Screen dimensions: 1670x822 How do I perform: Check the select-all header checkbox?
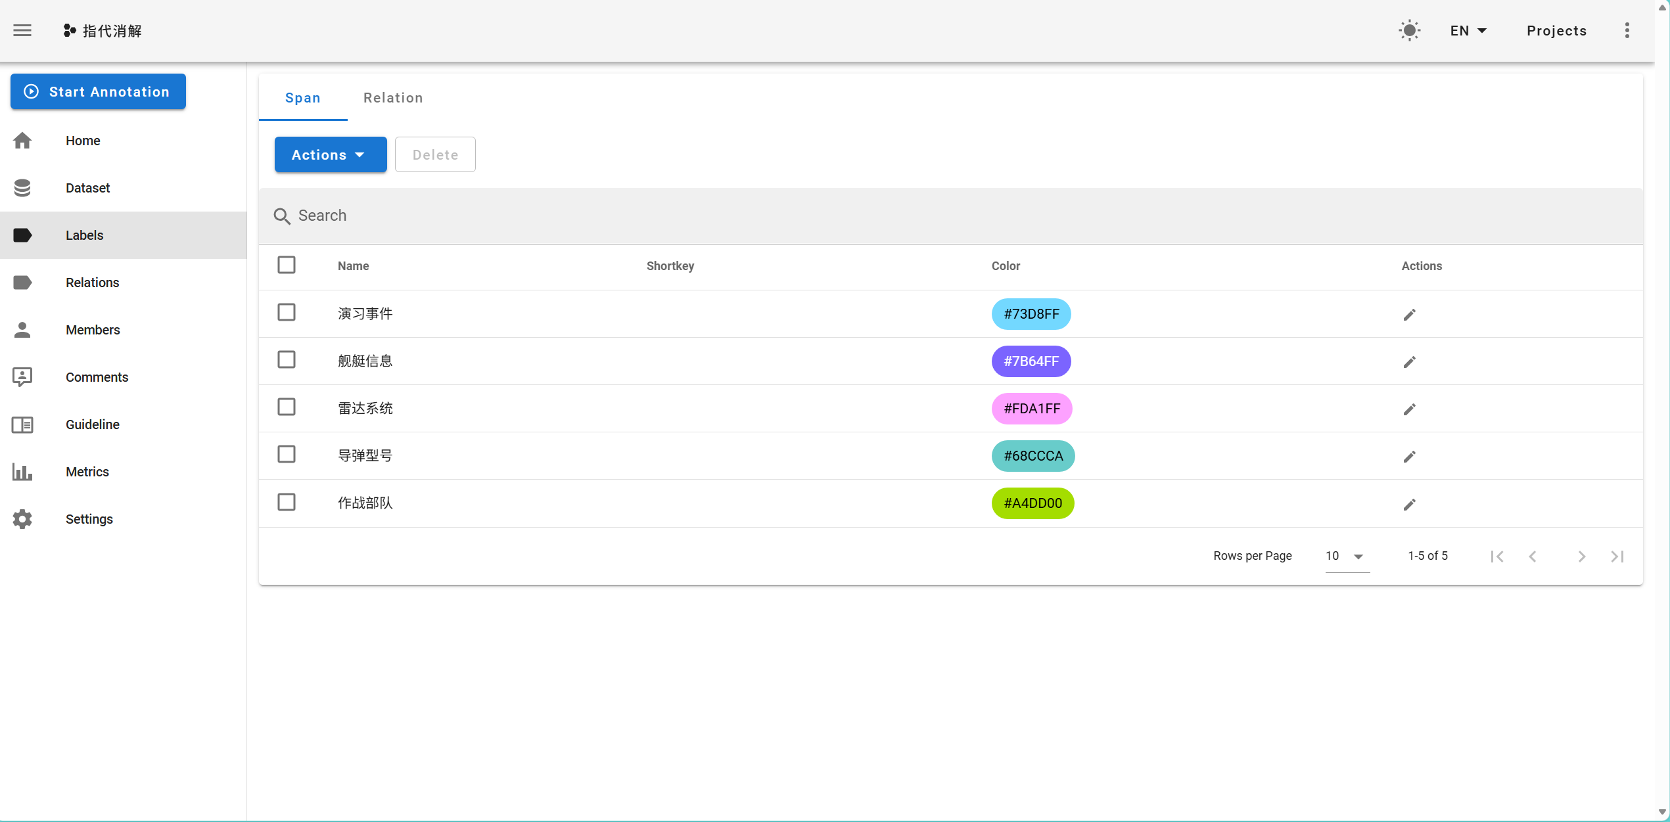point(287,265)
